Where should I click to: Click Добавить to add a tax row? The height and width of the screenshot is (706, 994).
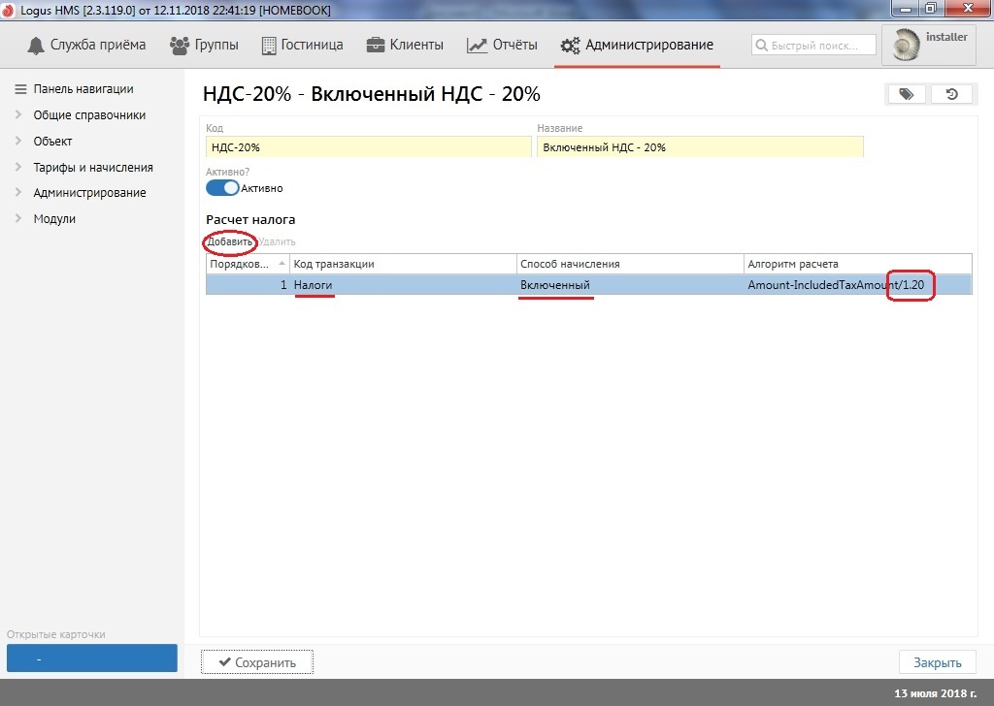[229, 241]
